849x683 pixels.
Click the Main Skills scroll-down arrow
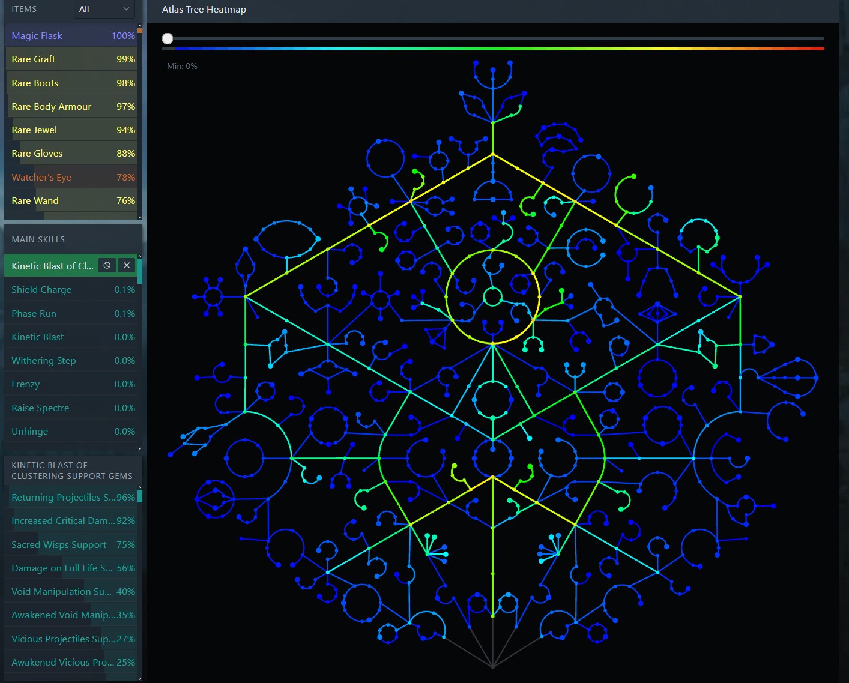[x=140, y=448]
